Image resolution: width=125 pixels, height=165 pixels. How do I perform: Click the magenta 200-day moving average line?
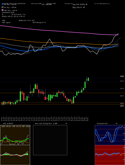point(59,31)
